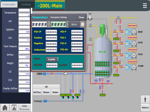Image resolution: width=150 pixels, height=112 pixels.
Task: Edit the PID-DA value field
Action: click(77, 50)
